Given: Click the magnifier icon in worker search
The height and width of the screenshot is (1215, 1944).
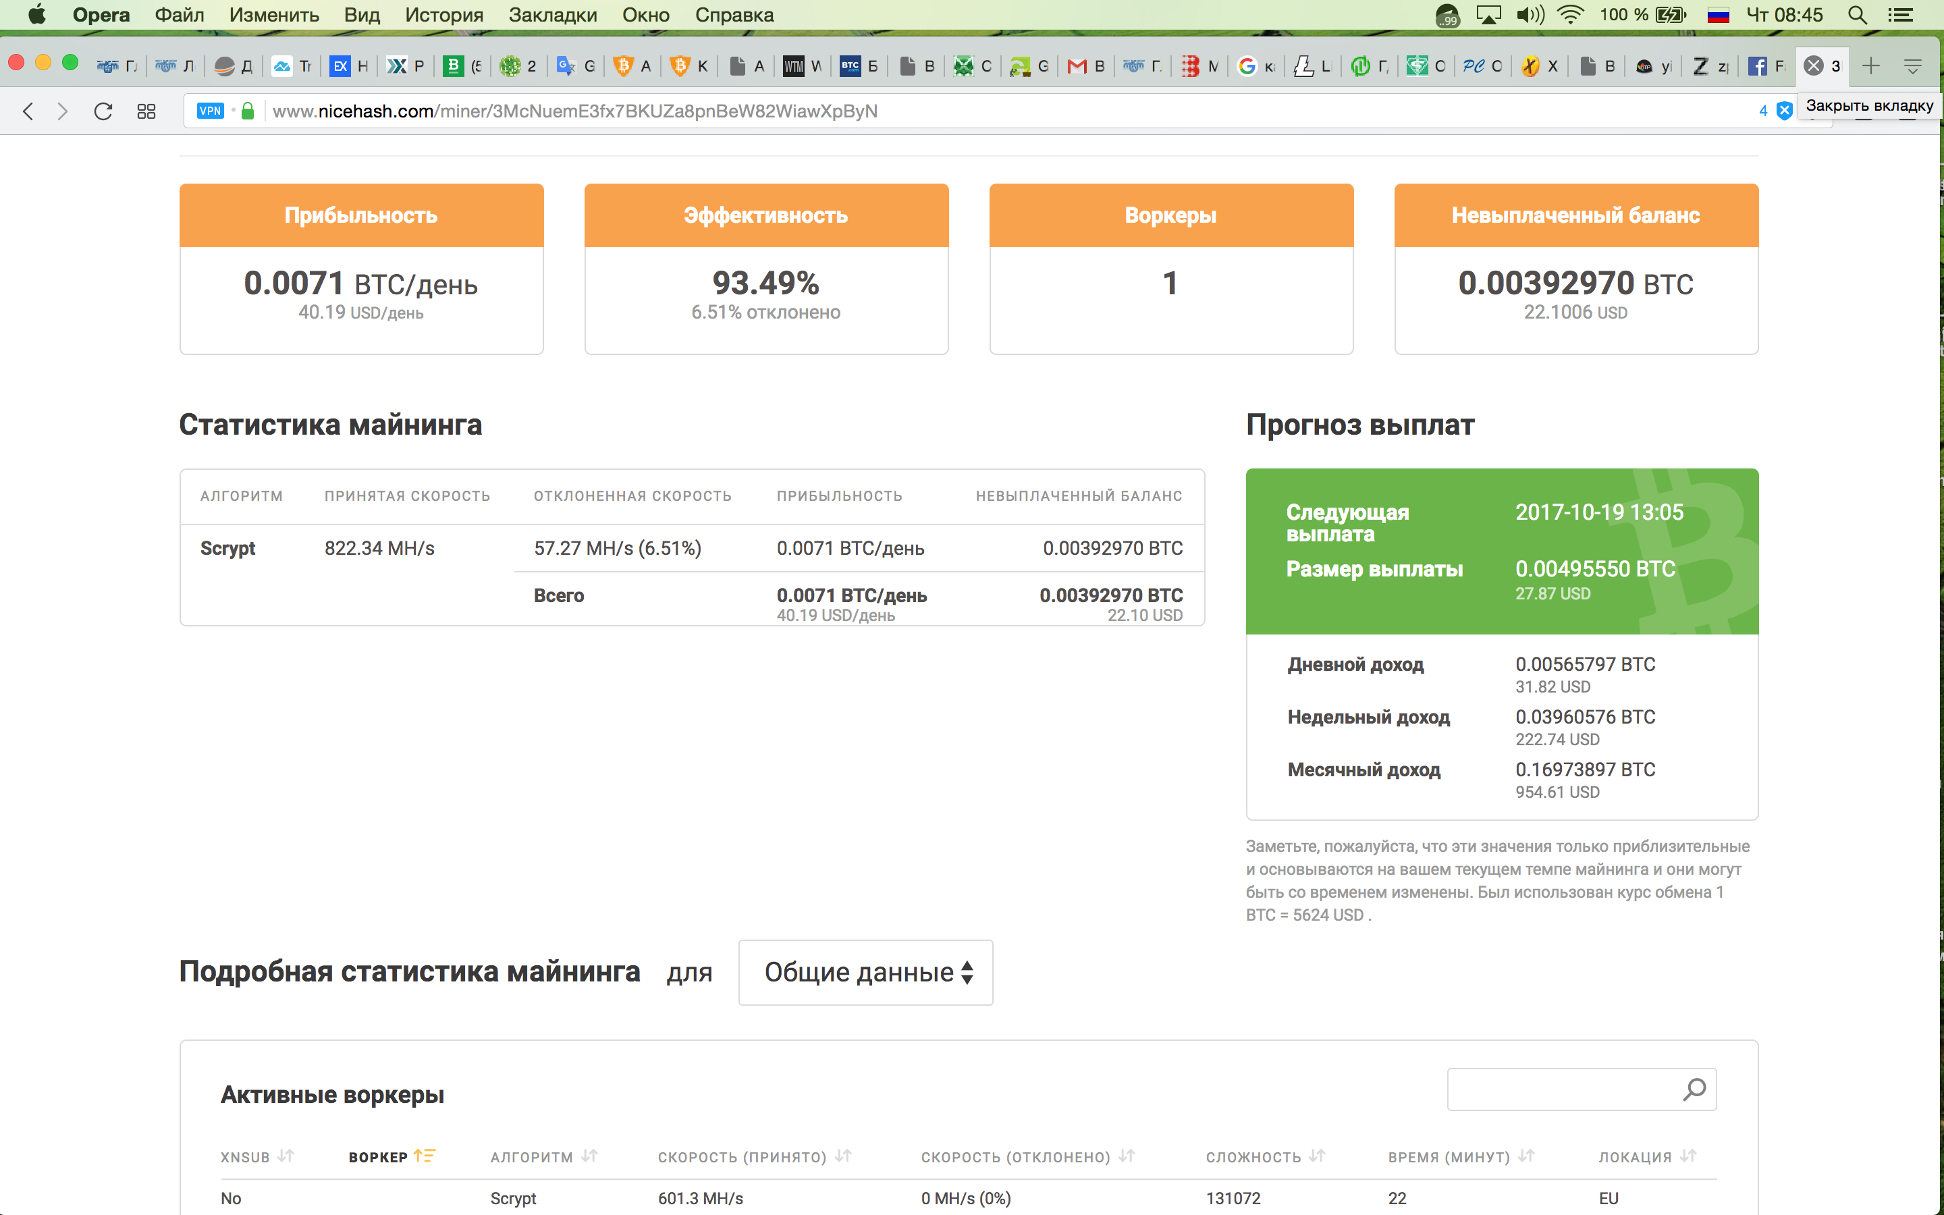Looking at the screenshot, I should (1694, 1089).
